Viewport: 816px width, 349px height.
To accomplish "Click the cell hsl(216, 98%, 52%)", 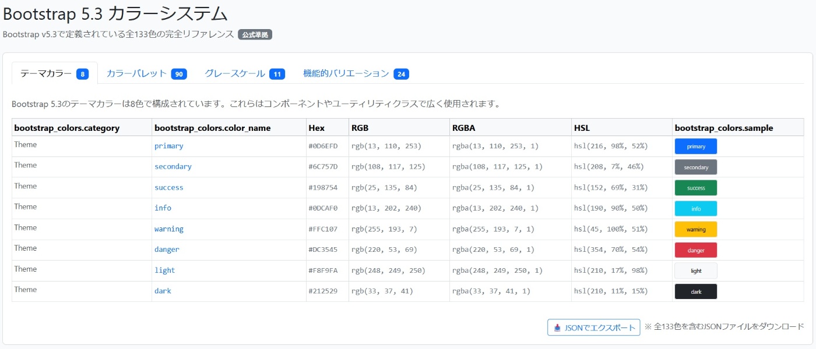I will pos(622,146).
